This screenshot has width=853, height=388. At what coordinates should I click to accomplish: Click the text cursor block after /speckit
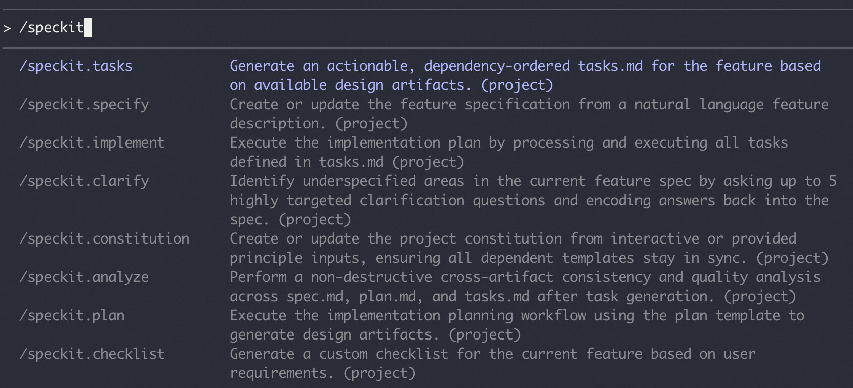pos(88,28)
